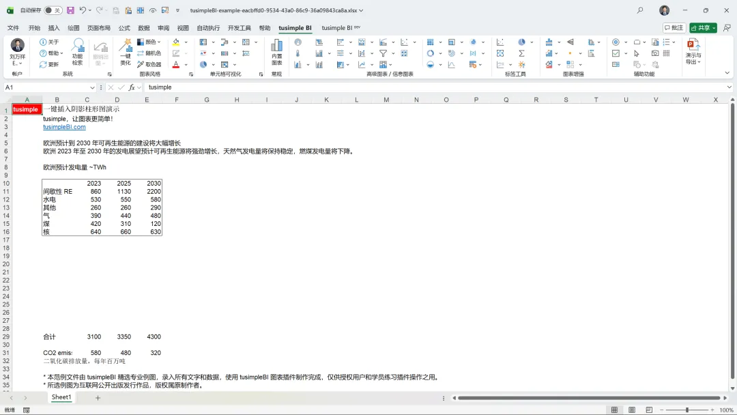Click the camera snapshot icon
Screen dimensions: 737x415
tap(654, 53)
